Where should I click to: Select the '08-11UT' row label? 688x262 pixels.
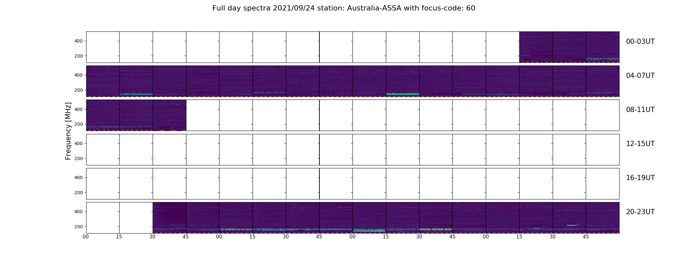[640, 110]
